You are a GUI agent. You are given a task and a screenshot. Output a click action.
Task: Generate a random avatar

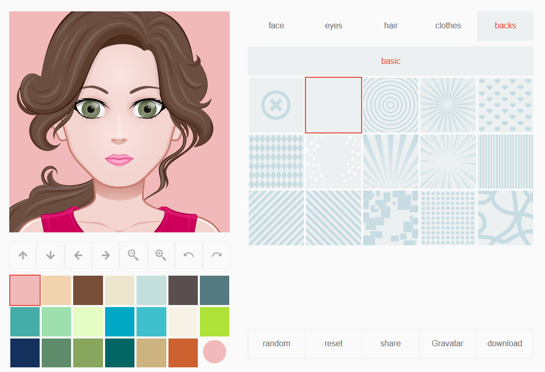coord(276,343)
